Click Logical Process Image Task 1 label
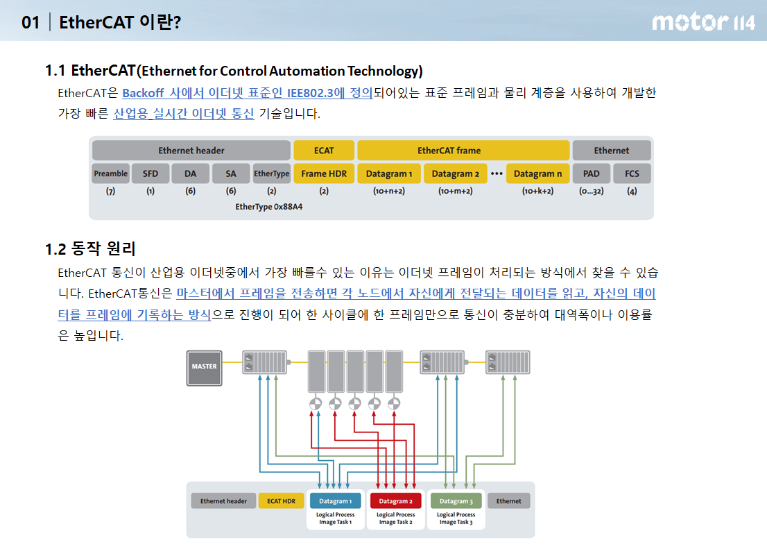Viewport: 767px width, 551px height. click(335, 518)
